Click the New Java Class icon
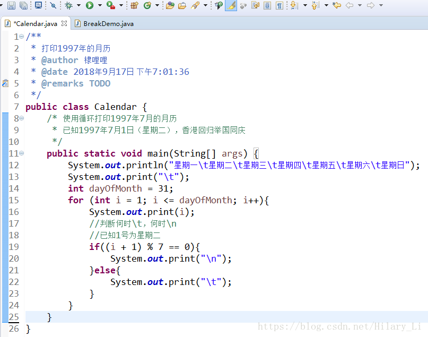 click(x=147, y=5)
